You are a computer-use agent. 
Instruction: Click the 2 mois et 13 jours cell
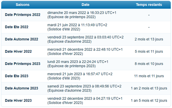pos(149,39)
